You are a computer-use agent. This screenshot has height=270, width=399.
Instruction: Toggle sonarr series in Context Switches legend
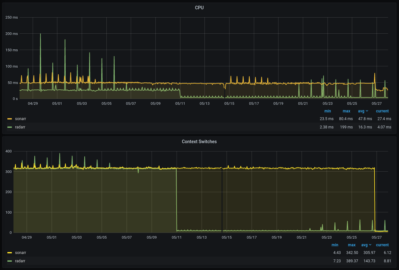21,253
